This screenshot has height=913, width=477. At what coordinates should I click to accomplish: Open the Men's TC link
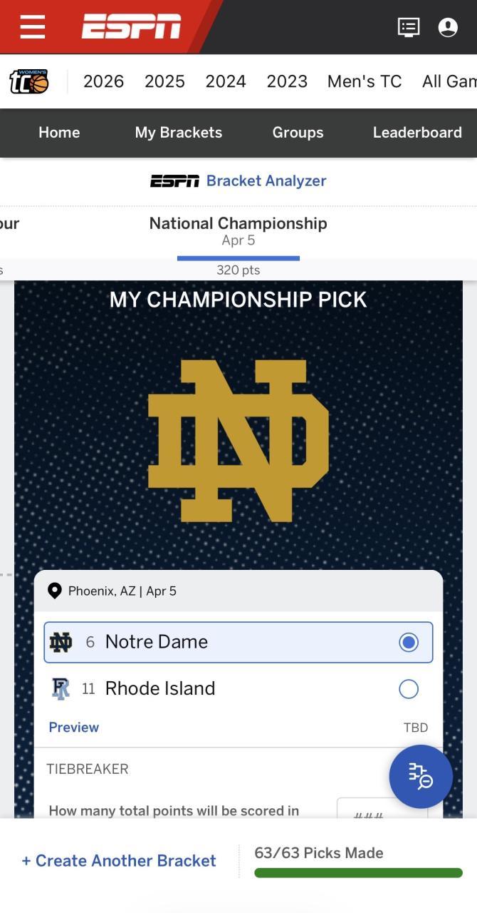(365, 81)
